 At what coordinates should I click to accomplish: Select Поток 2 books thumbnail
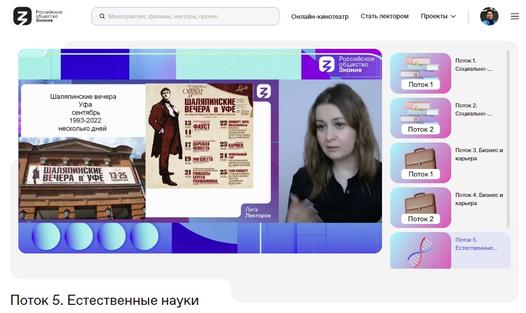(x=420, y=118)
